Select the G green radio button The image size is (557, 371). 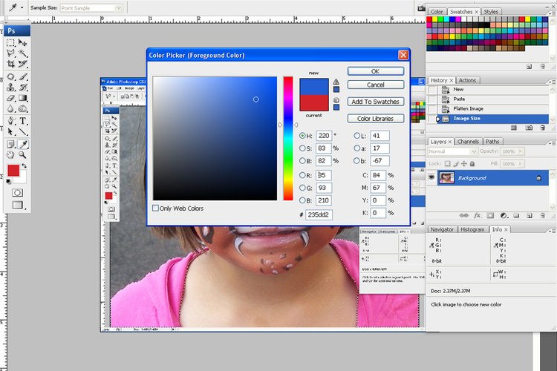point(302,188)
